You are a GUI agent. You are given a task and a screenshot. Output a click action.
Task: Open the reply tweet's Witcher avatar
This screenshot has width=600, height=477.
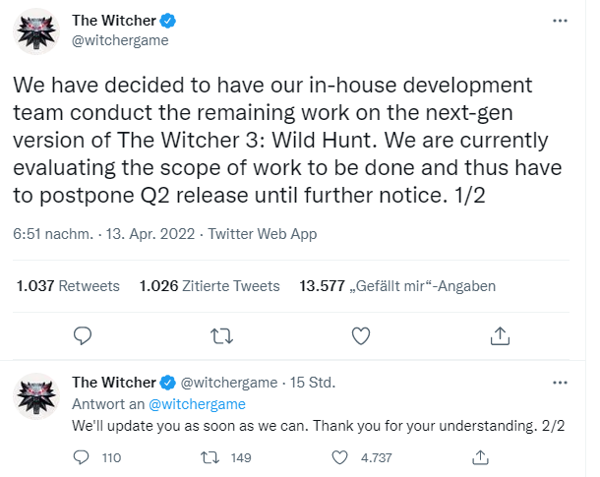click(38, 396)
